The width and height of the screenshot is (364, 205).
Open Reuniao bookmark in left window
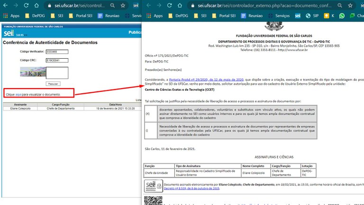pyautogui.click(x=109, y=16)
